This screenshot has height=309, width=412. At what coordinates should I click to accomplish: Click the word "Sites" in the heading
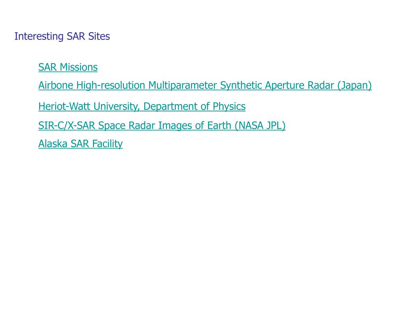tap(99, 36)
